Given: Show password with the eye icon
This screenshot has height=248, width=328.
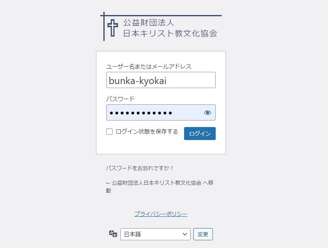Looking at the screenshot, I should click(208, 113).
